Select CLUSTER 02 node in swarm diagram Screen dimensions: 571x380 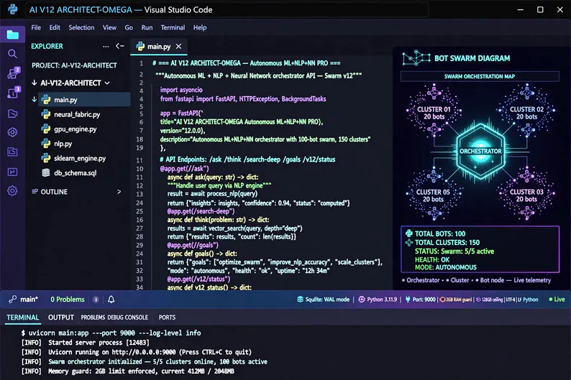[x=526, y=113]
